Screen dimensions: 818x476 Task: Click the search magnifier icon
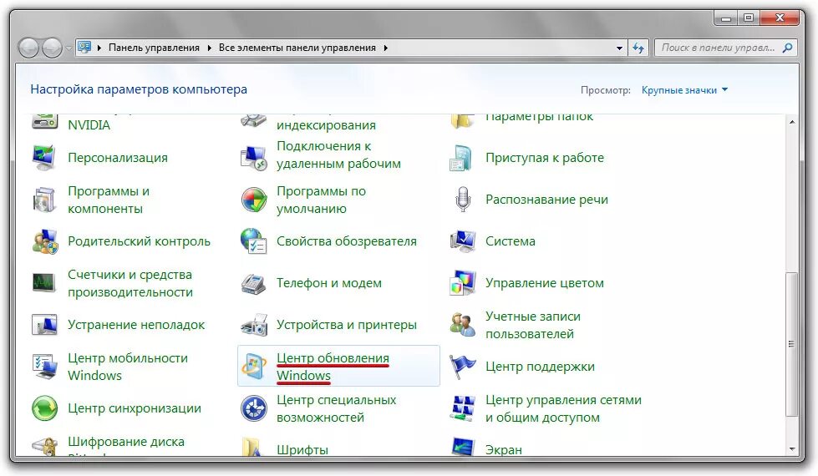click(x=788, y=48)
